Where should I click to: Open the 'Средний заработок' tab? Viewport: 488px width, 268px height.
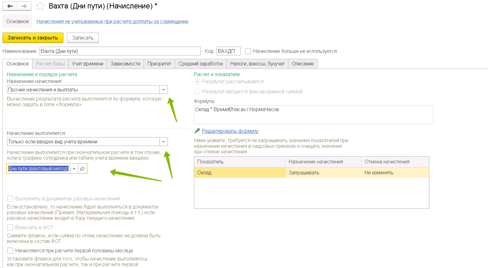tap(201, 64)
